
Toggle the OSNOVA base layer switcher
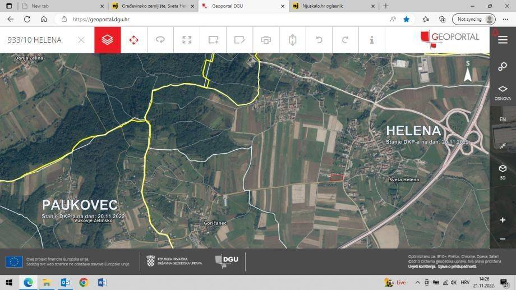coord(503,93)
